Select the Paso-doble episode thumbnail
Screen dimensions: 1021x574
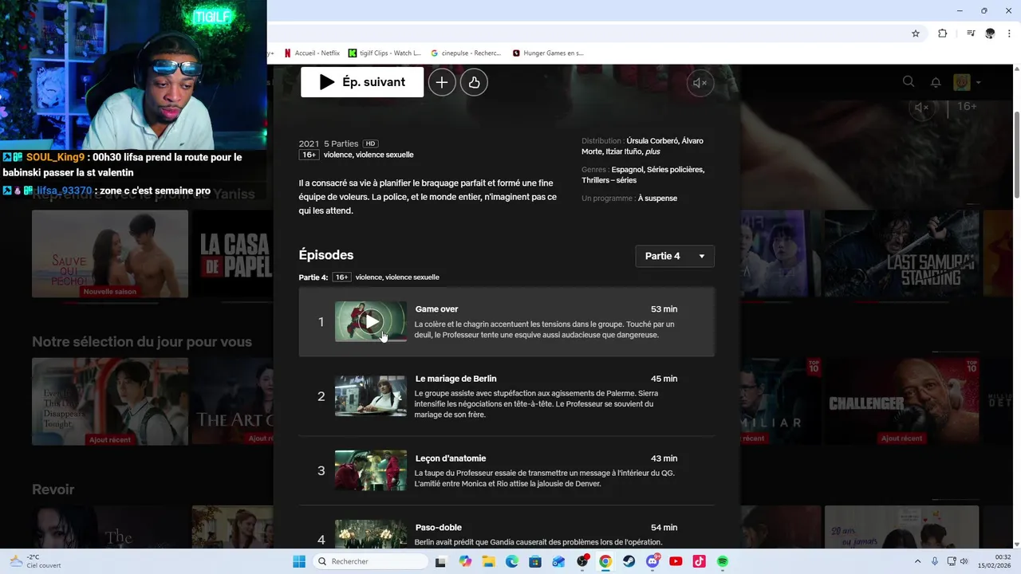pyautogui.click(x=371, y=534)
